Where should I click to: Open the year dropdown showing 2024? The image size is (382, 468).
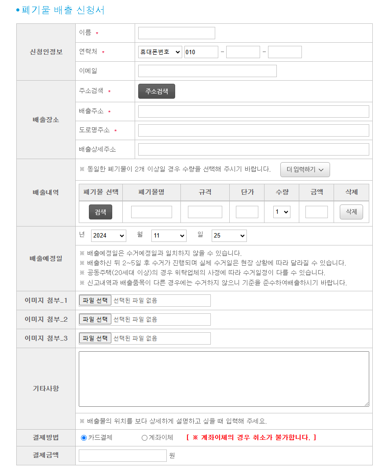point(108,235)
